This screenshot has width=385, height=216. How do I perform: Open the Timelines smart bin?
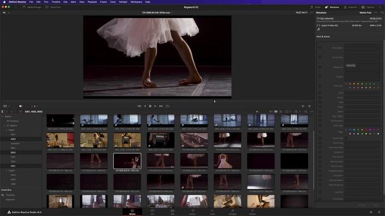[x=10, y=195]
